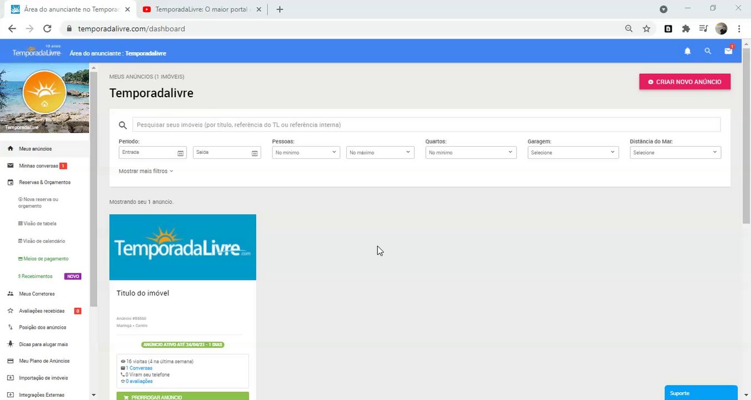Click the ANÚNCIO ATIVO ATÉ 24/04/21 badge
751x400 pixels.
(x=183, y=344)
